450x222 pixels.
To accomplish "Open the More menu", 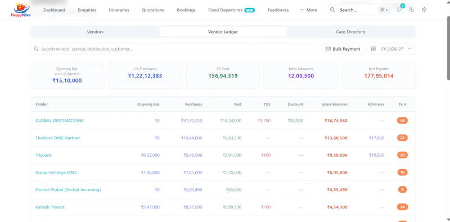I will tap(308, 10).
